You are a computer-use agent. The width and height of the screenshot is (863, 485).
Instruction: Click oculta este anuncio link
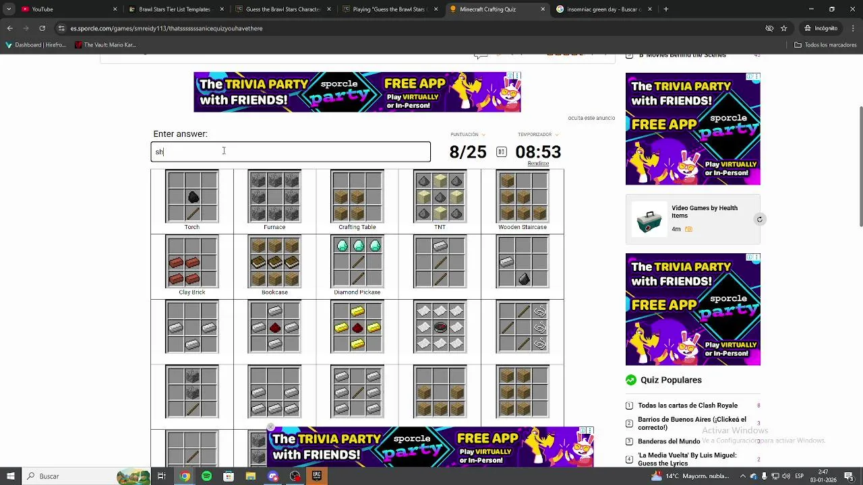[x=591, y=118]
